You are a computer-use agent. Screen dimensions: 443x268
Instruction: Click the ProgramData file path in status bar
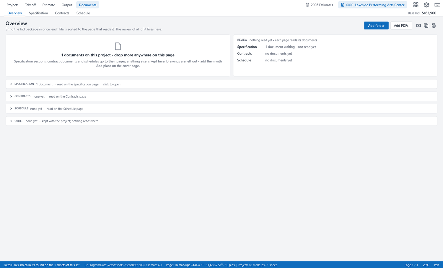[x=123, y=265]
